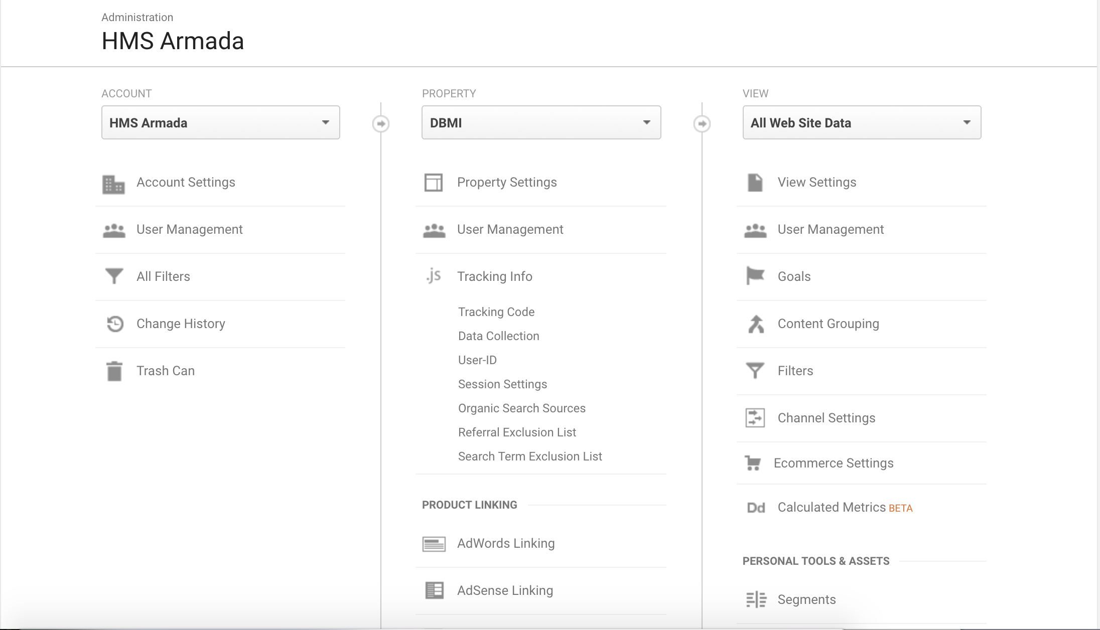Open Channel Settings
This screenshot has height=630, width=1100.
click(x=827, y=418)
